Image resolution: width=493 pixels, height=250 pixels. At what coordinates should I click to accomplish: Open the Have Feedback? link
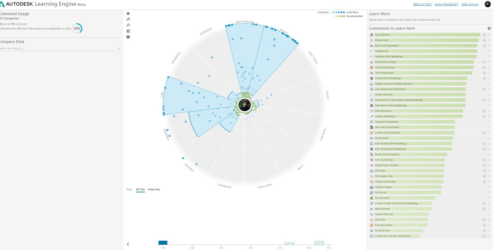(446, 4)
